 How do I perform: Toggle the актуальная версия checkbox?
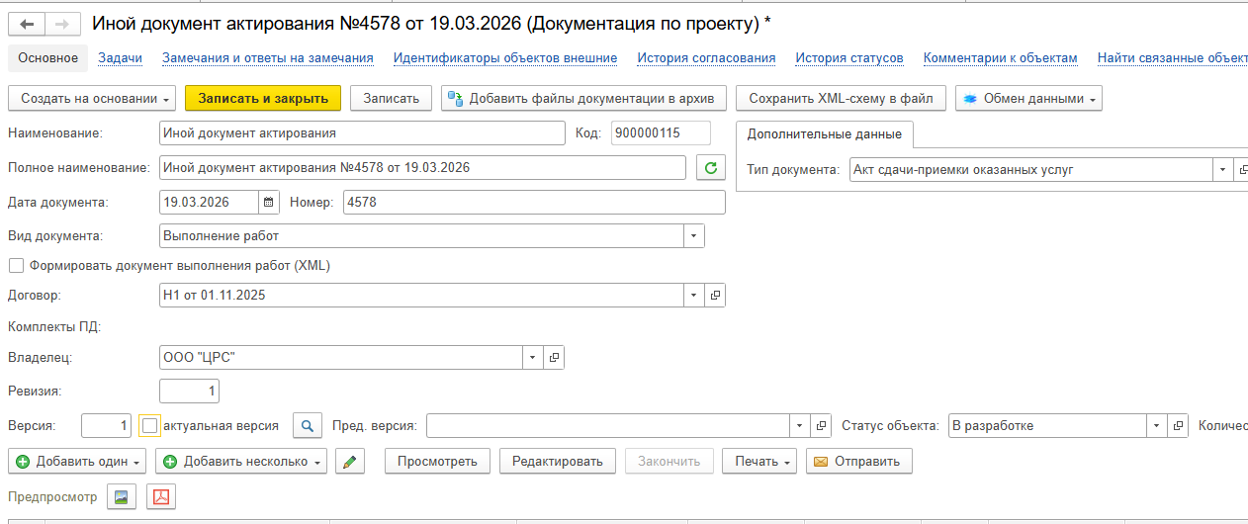[149, 426]
